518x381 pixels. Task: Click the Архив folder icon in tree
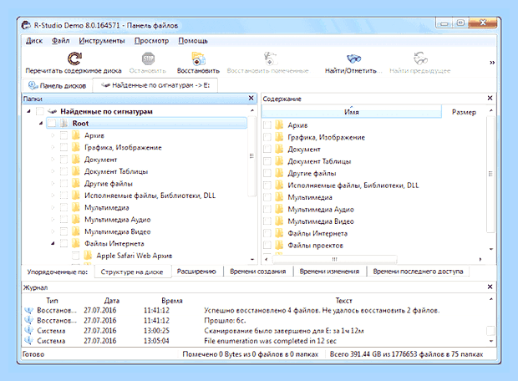pos(76,135)
